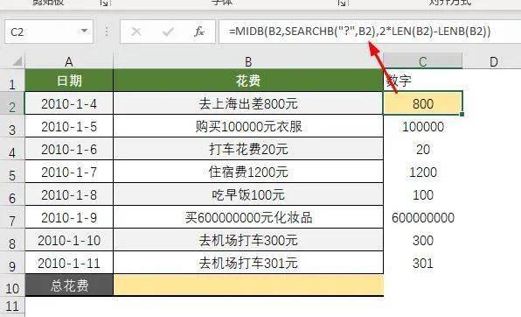Cancel formula entry with the X icon
The width and height of the screenshot is (521, 317).
point(136,32)
